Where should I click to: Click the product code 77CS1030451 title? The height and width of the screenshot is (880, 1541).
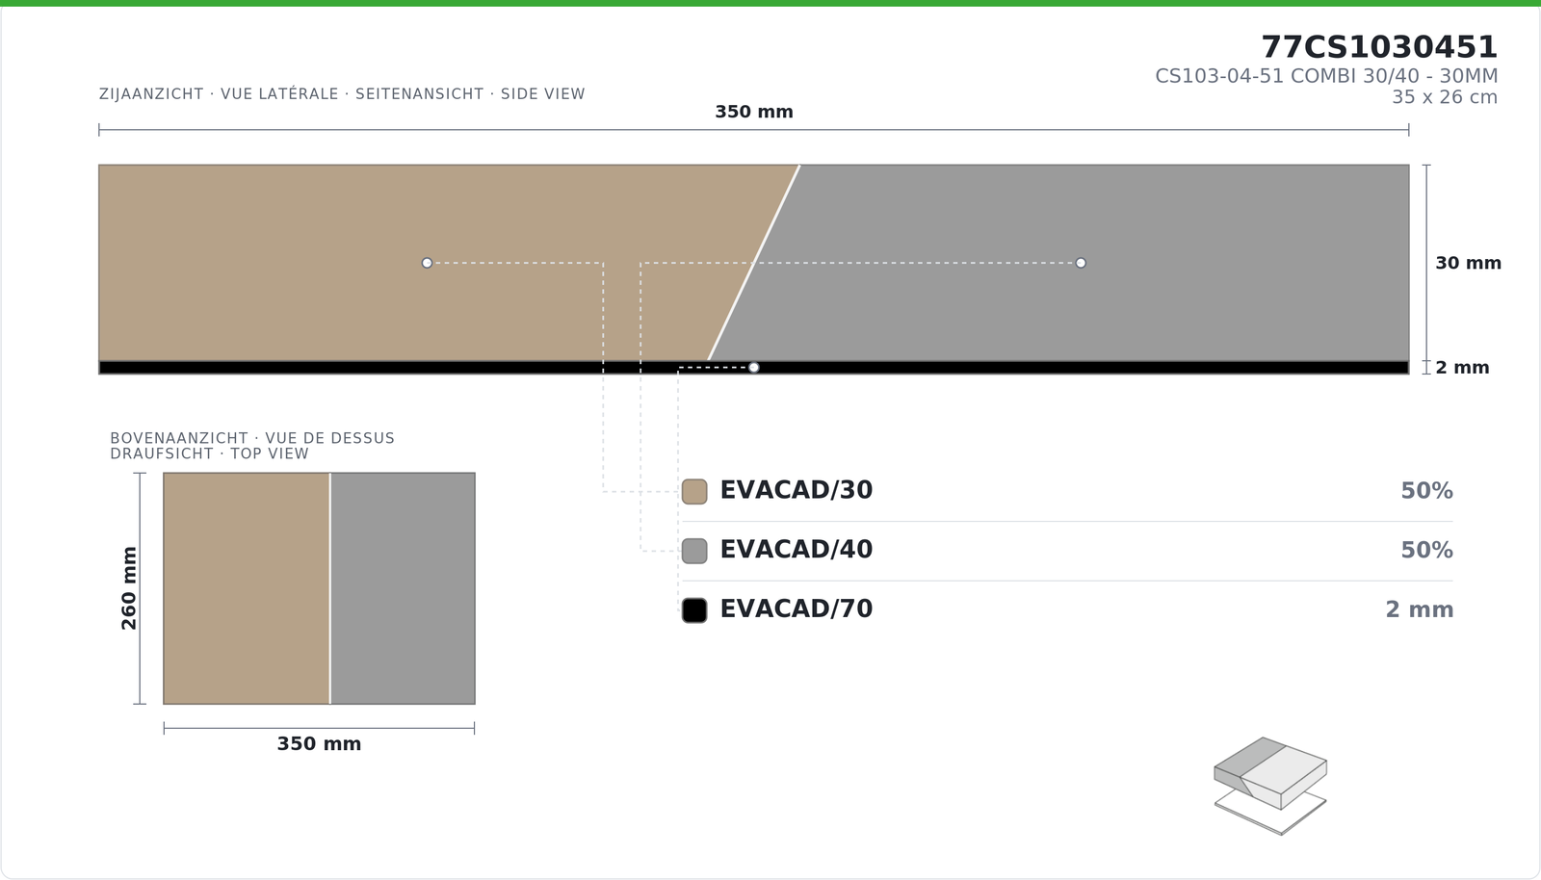click(1379, 47)
